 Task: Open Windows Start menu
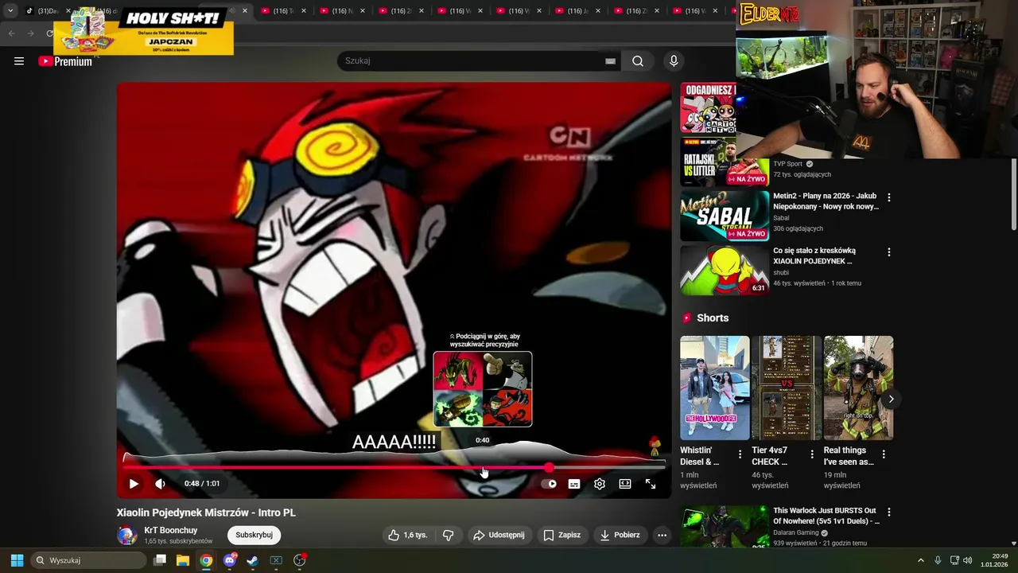pos(17,560)
